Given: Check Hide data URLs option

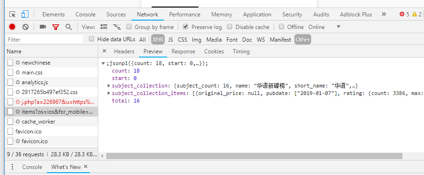Looking at the screenshot, I should click(x=92, y=39).
